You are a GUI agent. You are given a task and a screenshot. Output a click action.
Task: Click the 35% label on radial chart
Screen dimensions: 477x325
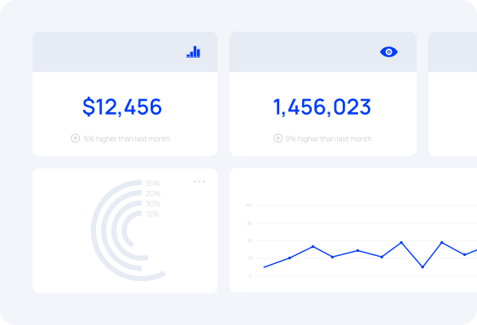tap(153, 183)
